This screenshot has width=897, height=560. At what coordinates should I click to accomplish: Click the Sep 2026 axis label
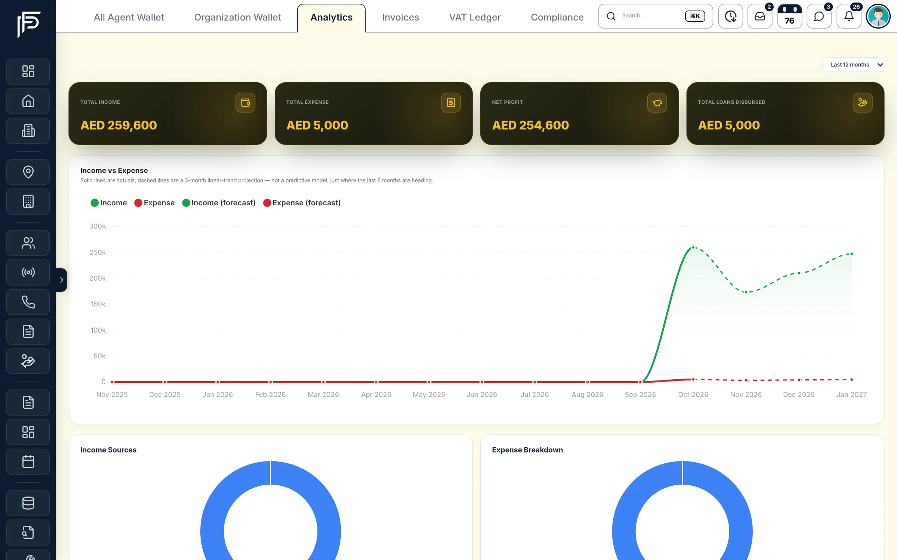[640, 395]
